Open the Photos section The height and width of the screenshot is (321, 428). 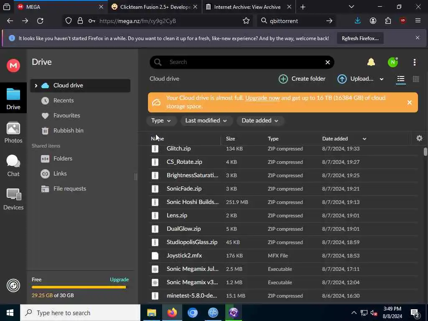point(13,132)
